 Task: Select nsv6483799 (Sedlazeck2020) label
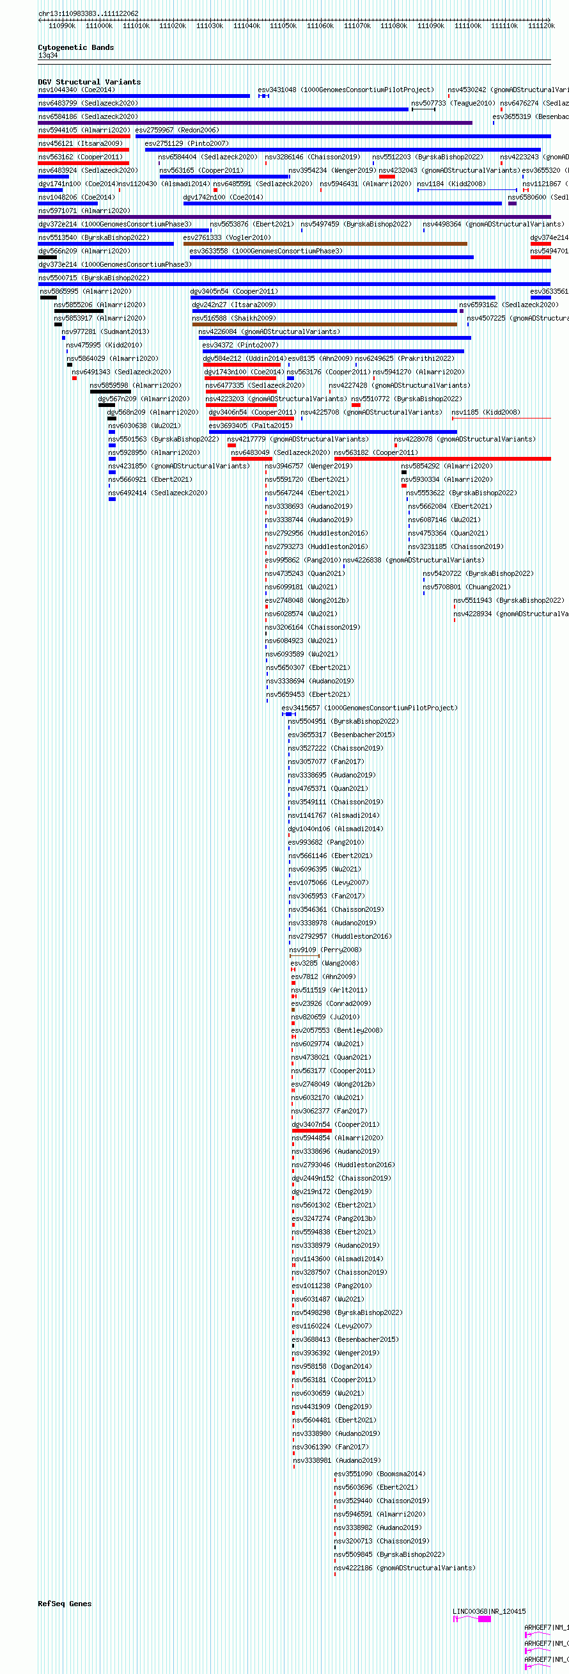click(88, 103)
